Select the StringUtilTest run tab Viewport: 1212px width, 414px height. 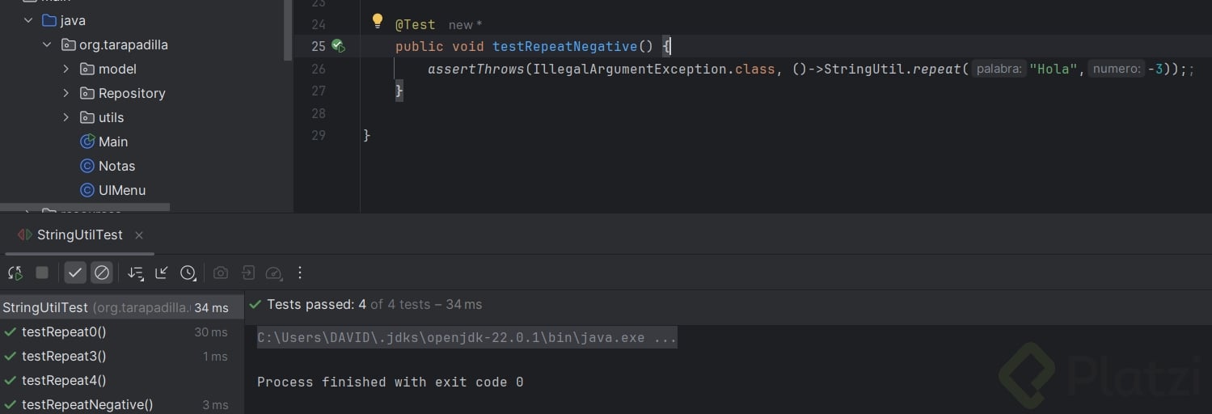79,235
